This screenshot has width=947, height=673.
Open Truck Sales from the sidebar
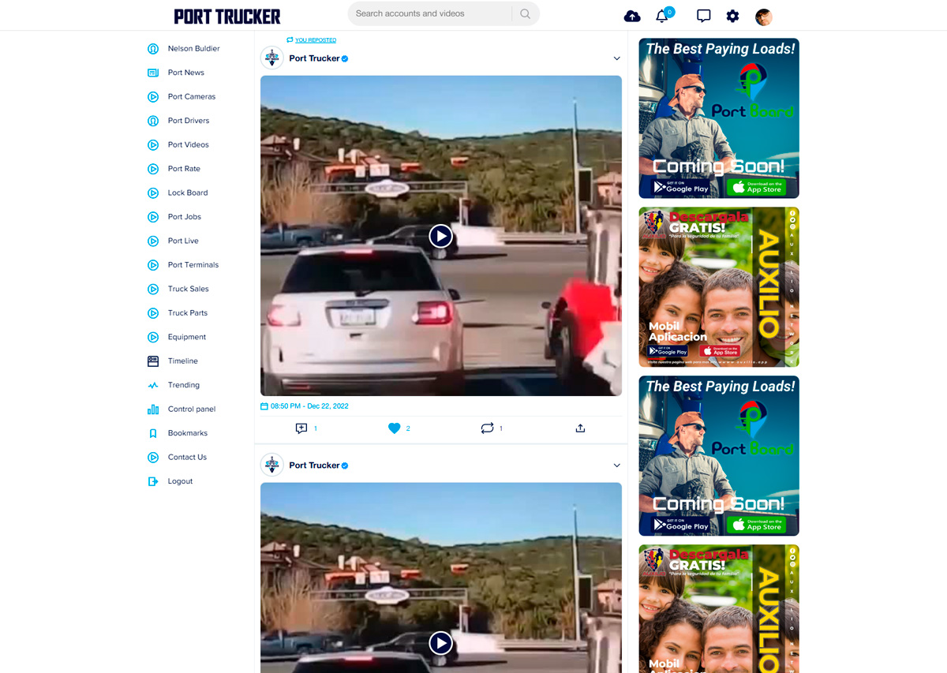pos(188,290)
